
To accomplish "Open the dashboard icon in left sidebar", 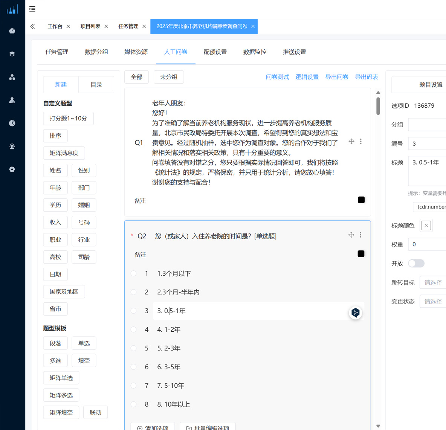I will (x=12, y=31).
